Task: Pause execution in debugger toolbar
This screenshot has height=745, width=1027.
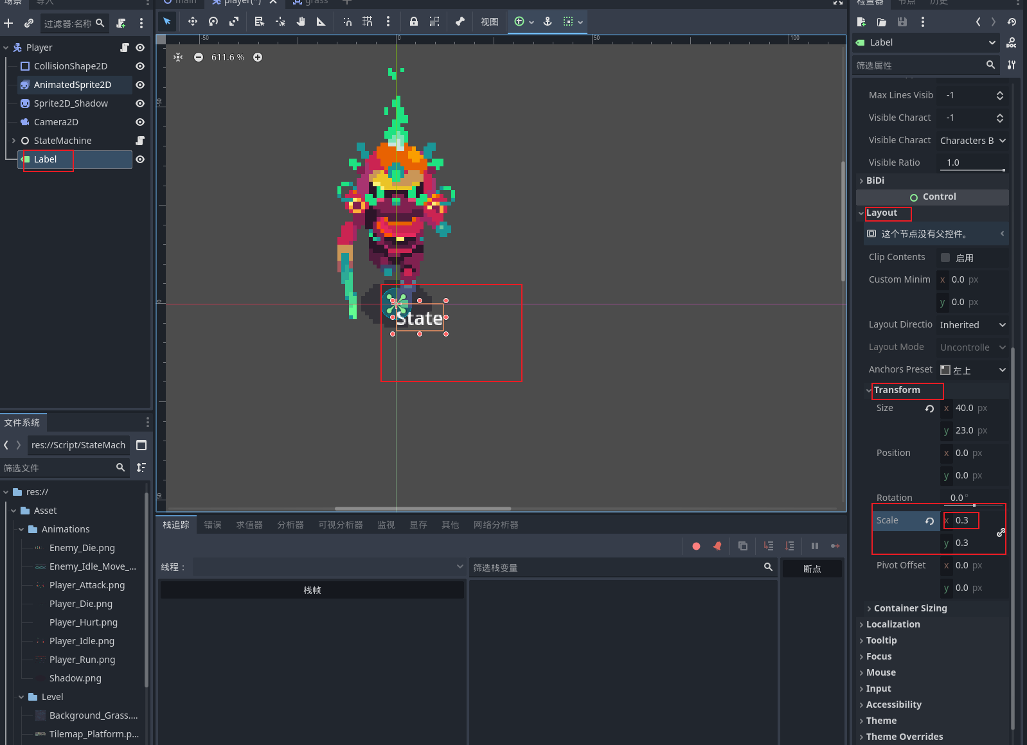Action: pyautogui.click(x=815, y=546)
